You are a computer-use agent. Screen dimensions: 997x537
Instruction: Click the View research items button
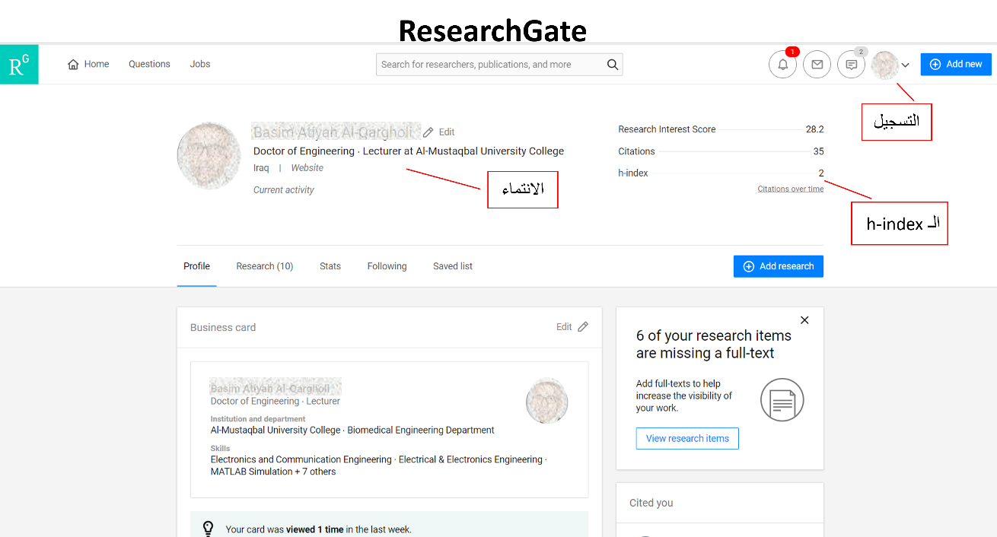[x=687, y=439]
